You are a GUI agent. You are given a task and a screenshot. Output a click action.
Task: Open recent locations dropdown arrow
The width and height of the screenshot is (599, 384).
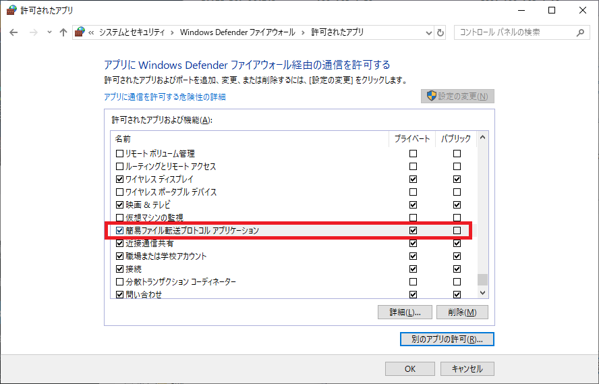click(x=49, y=32)
